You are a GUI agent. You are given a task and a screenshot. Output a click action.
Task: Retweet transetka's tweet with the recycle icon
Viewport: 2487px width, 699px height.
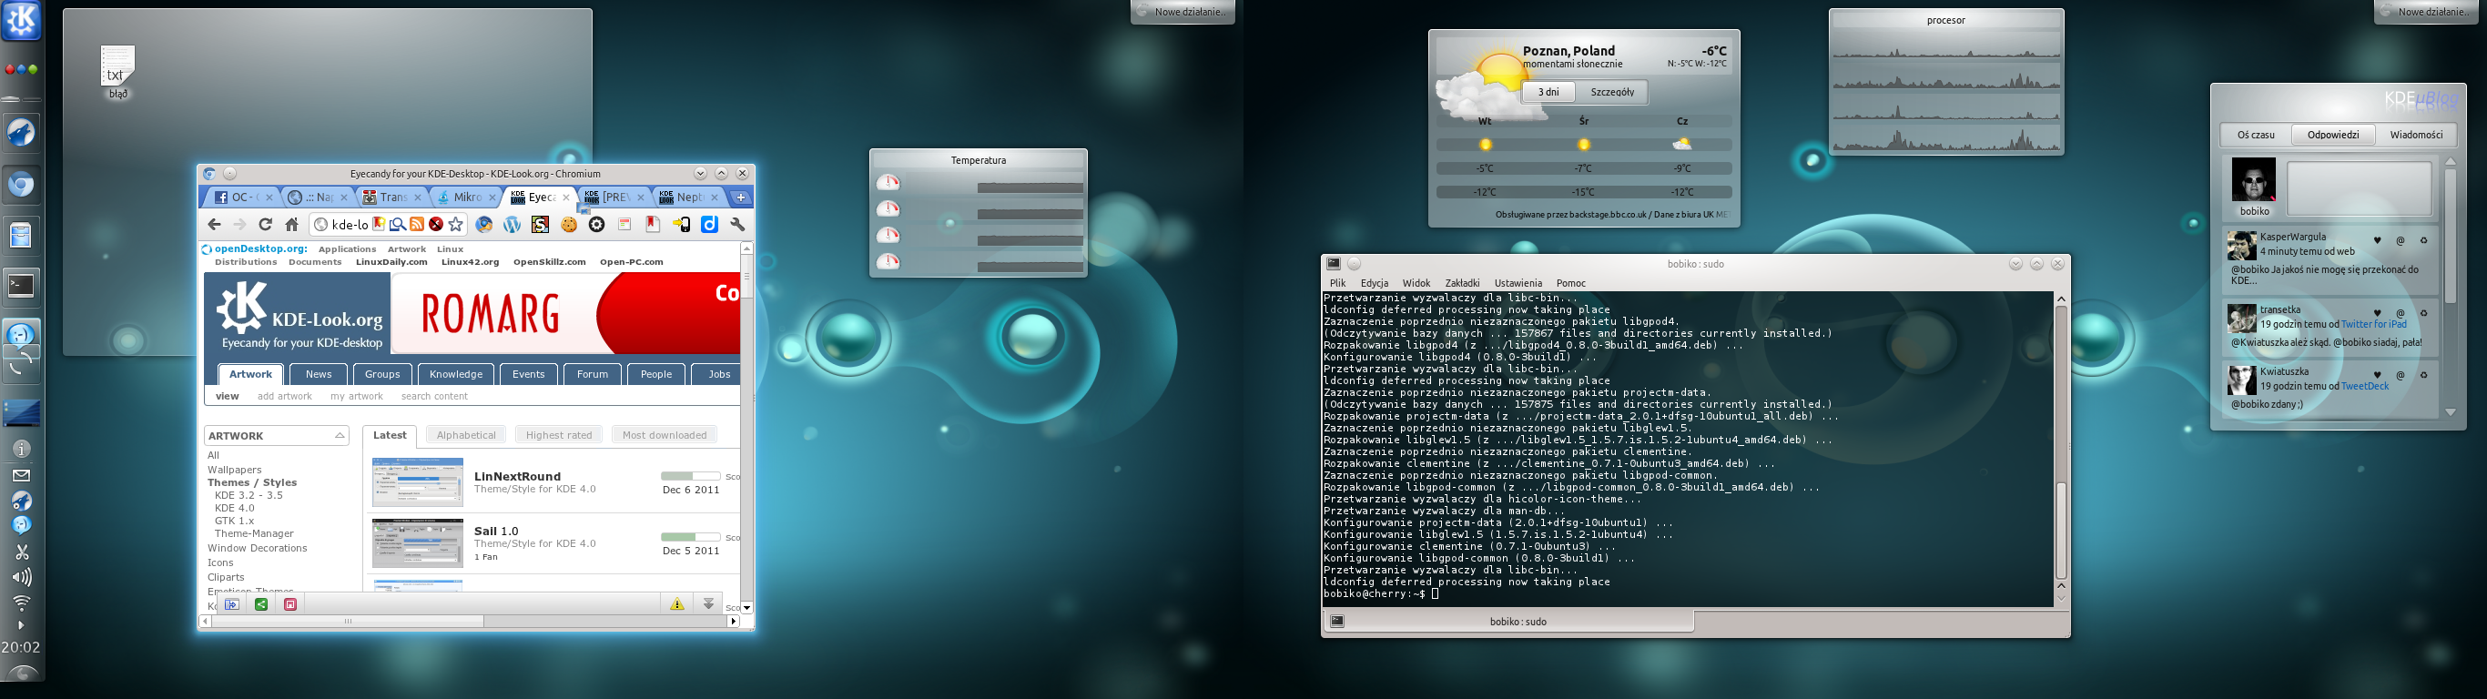(2423, 314)
